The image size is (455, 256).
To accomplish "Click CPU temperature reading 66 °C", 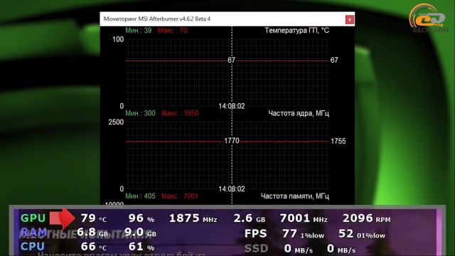I will pyautogui.click(x=94, y=247).
